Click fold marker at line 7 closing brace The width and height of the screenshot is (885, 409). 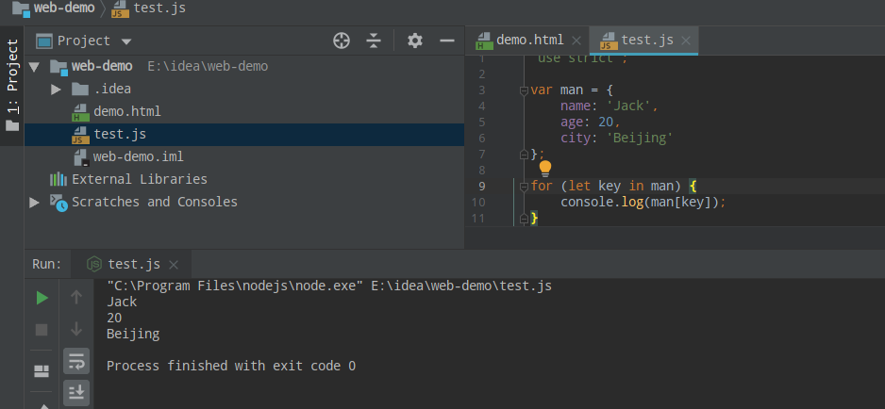coord(524,154)
